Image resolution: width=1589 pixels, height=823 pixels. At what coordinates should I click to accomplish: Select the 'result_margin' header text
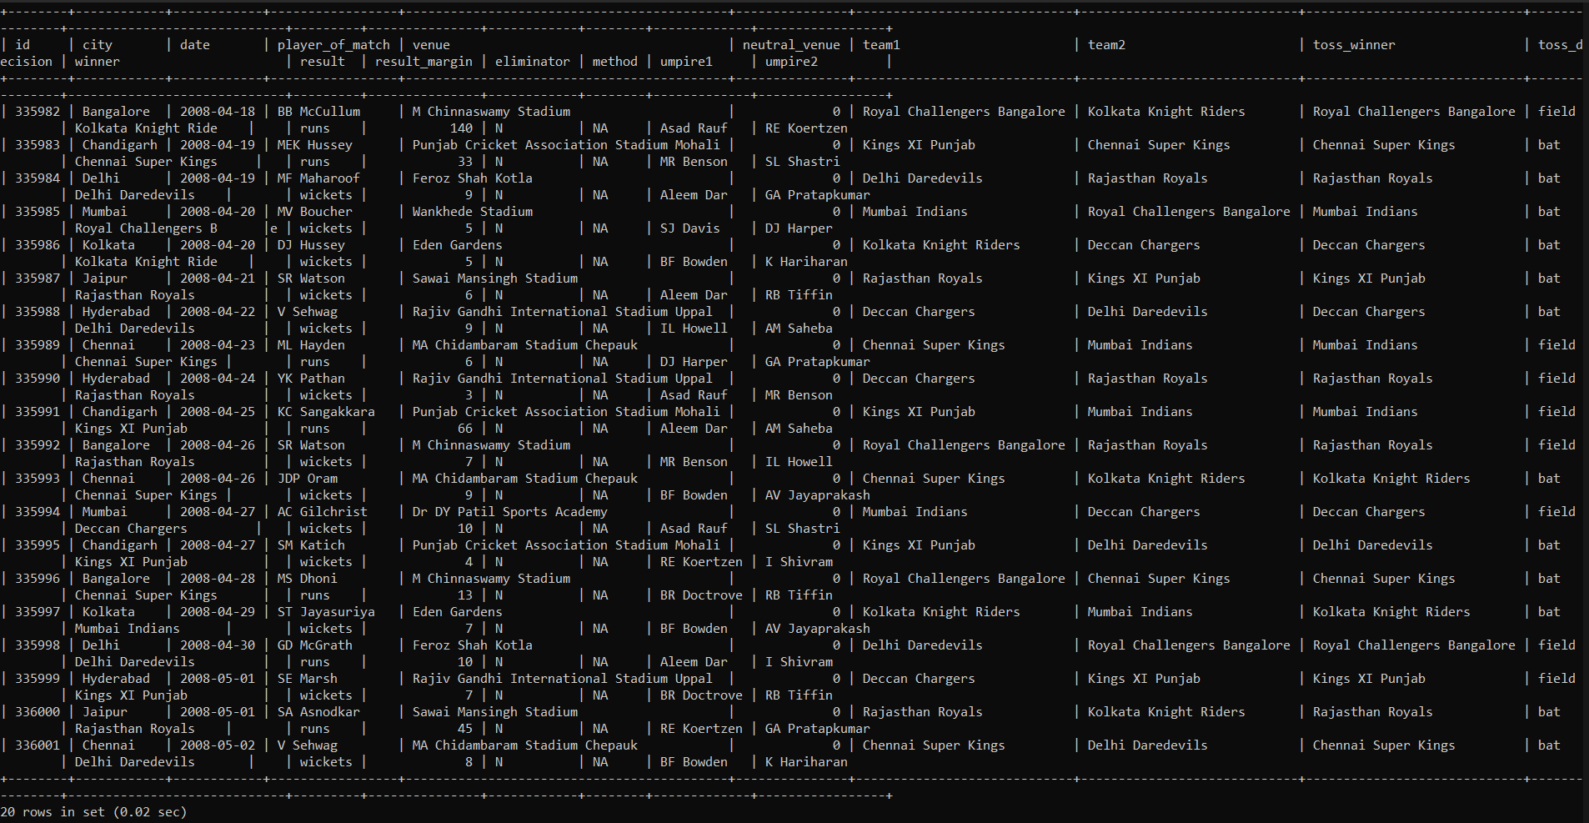click(424, 62)
